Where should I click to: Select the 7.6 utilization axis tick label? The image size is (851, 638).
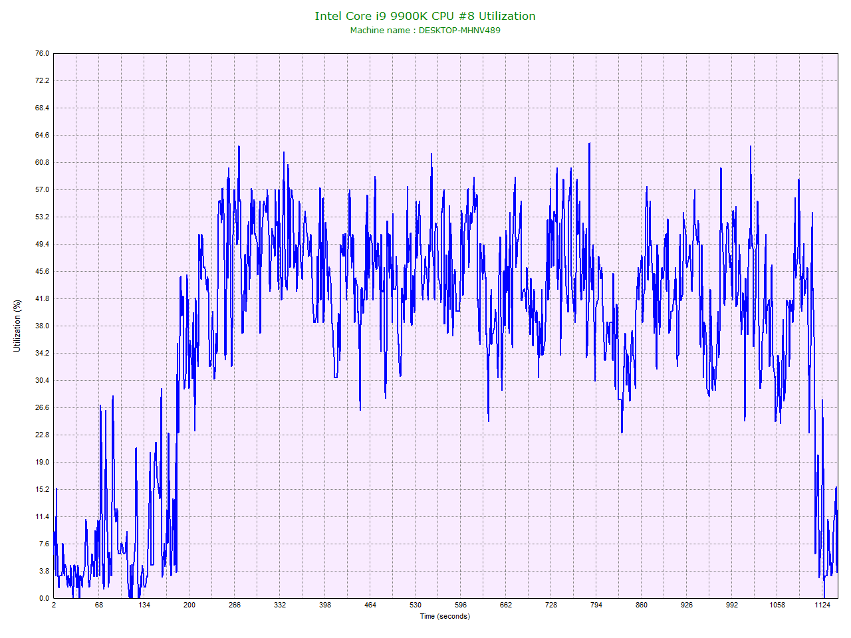tap(44, 544)
